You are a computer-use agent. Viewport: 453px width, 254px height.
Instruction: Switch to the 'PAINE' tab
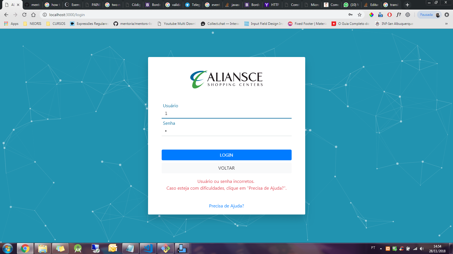92,5
